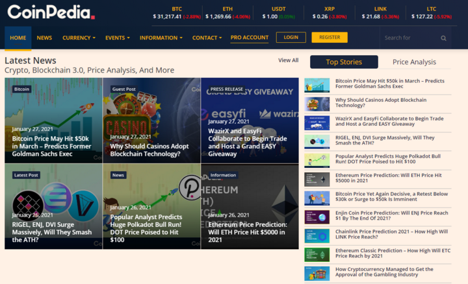Open the NEWS menu item

tap(44, 38)
